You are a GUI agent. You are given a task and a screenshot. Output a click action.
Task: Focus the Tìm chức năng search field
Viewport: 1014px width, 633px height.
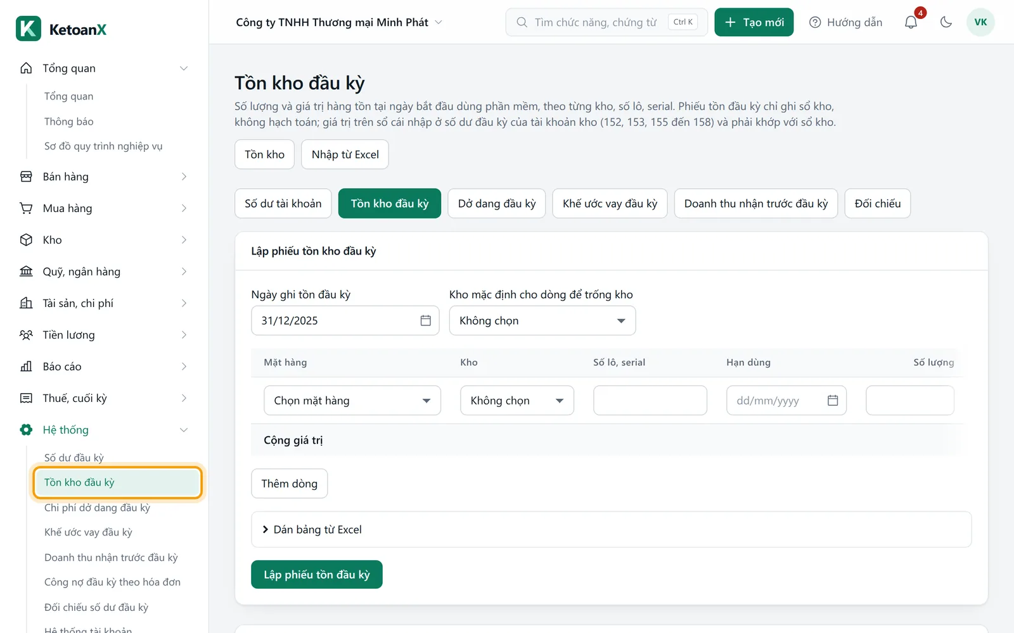(x=606, y=22)
